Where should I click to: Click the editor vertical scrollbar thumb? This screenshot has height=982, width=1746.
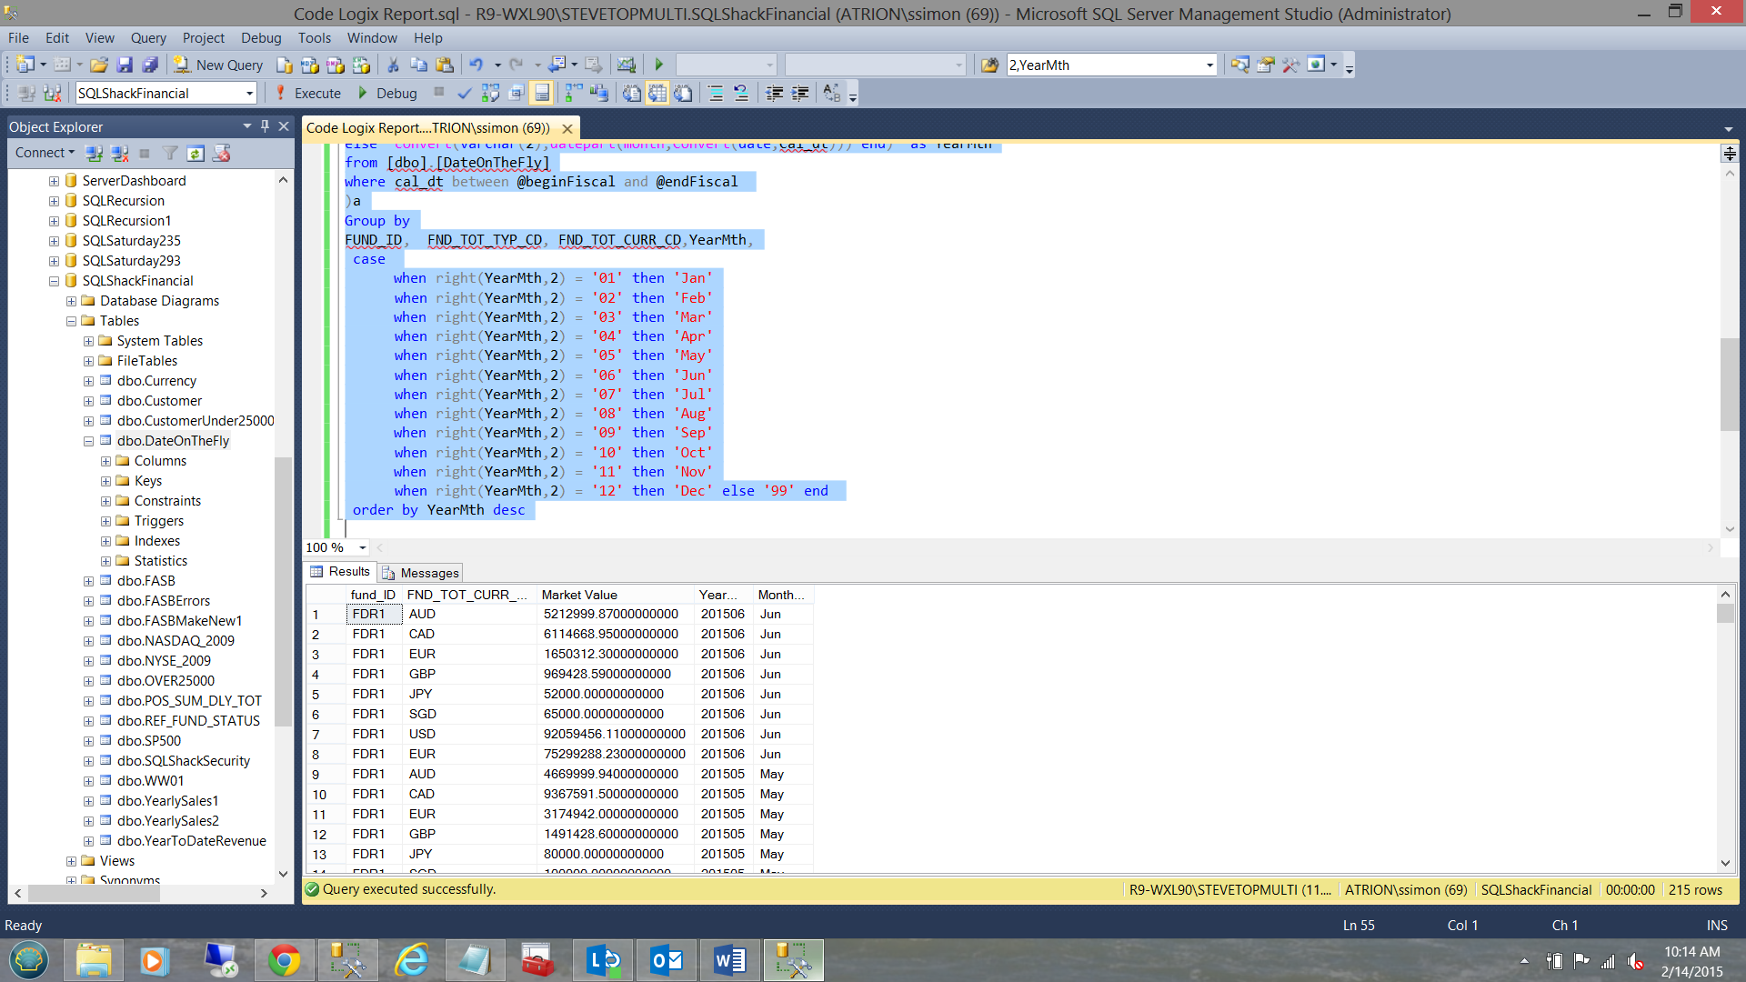point(1729,384)
